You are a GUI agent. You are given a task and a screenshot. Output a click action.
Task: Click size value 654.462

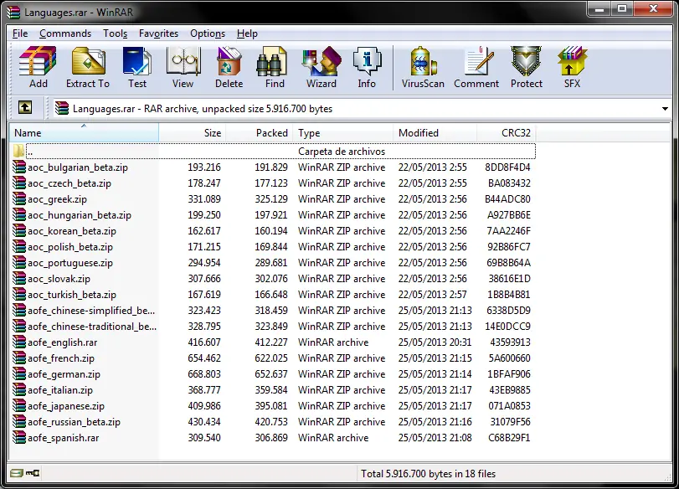click(x=204, y=358)
